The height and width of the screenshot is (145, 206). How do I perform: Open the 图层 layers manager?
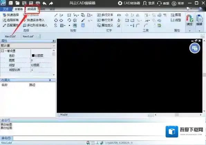[x=176, y=15]
